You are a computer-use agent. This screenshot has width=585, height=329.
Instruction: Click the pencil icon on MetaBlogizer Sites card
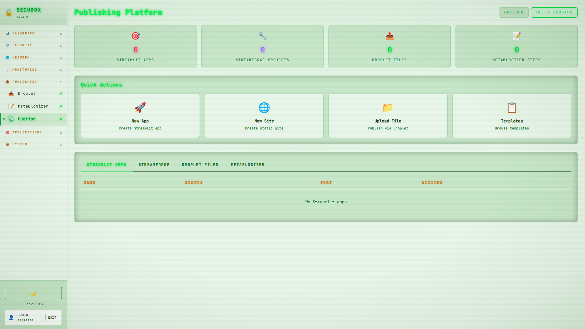point(516,36)
